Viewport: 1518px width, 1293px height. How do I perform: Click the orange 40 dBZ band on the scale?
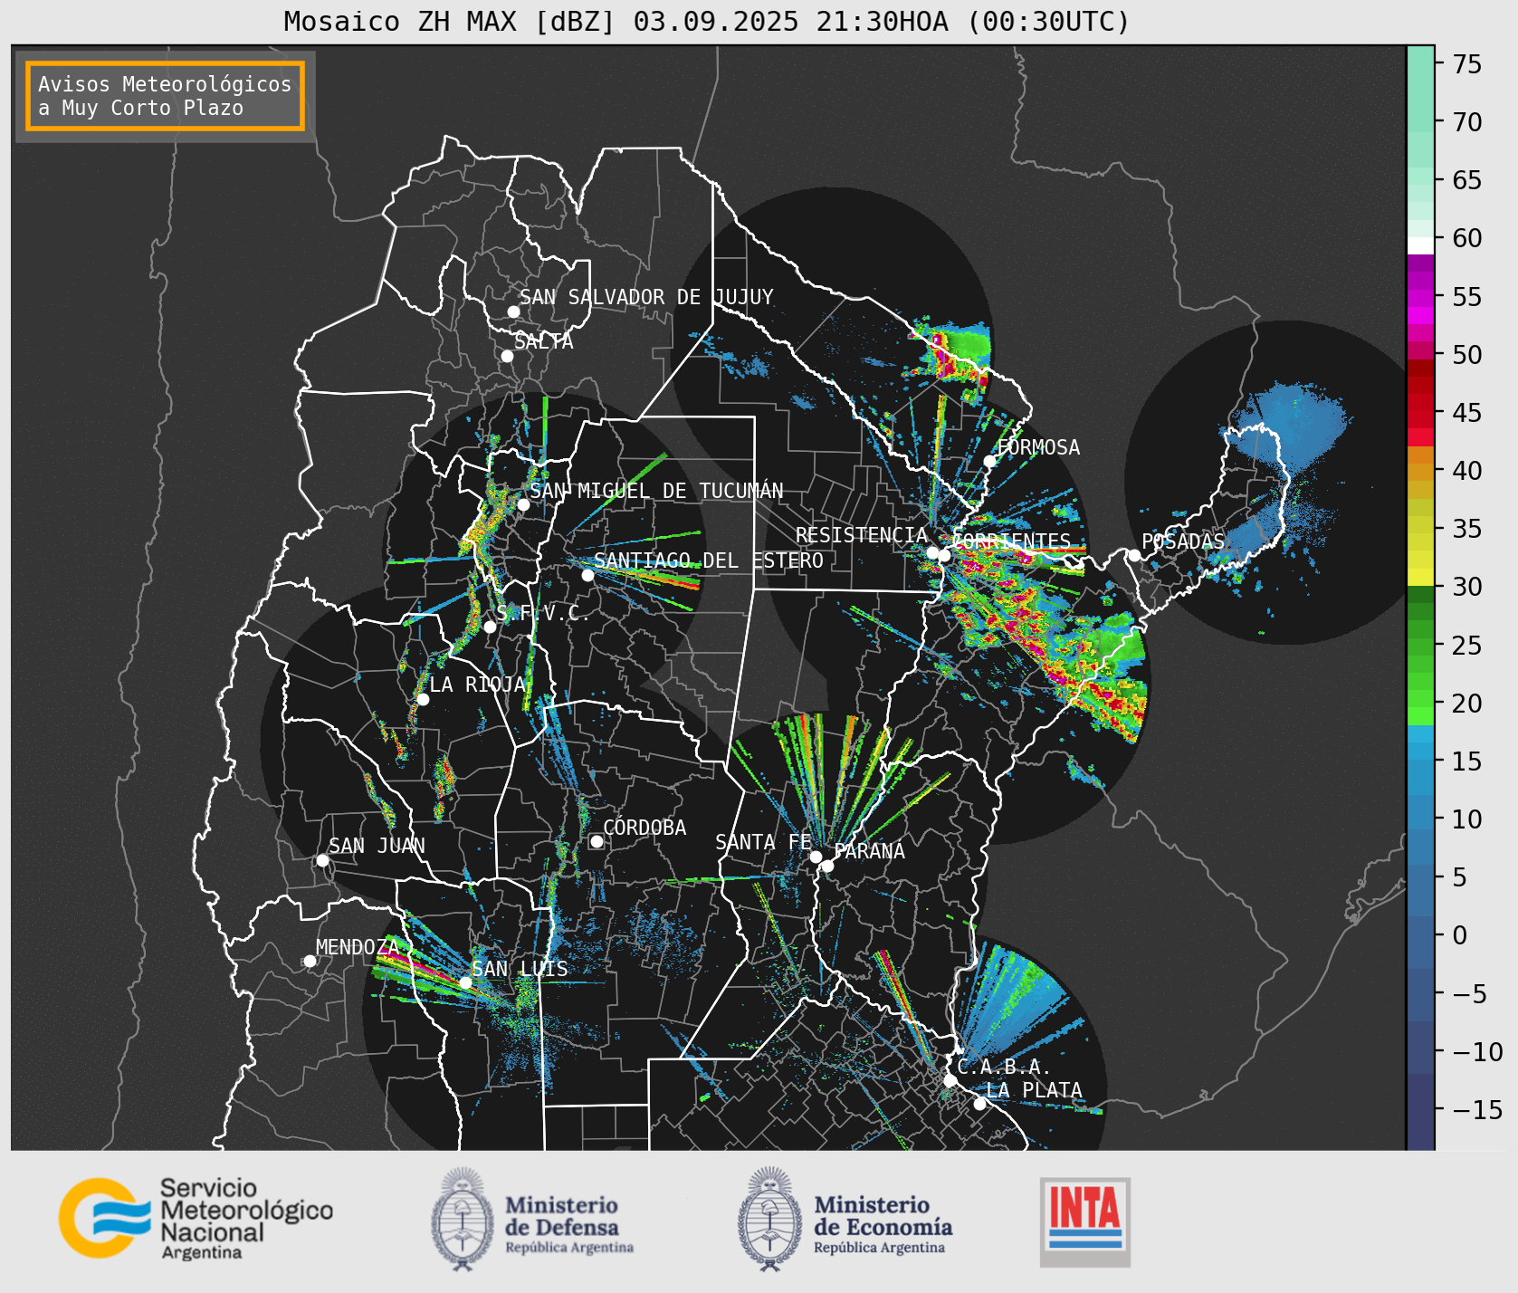(1420, 471)
